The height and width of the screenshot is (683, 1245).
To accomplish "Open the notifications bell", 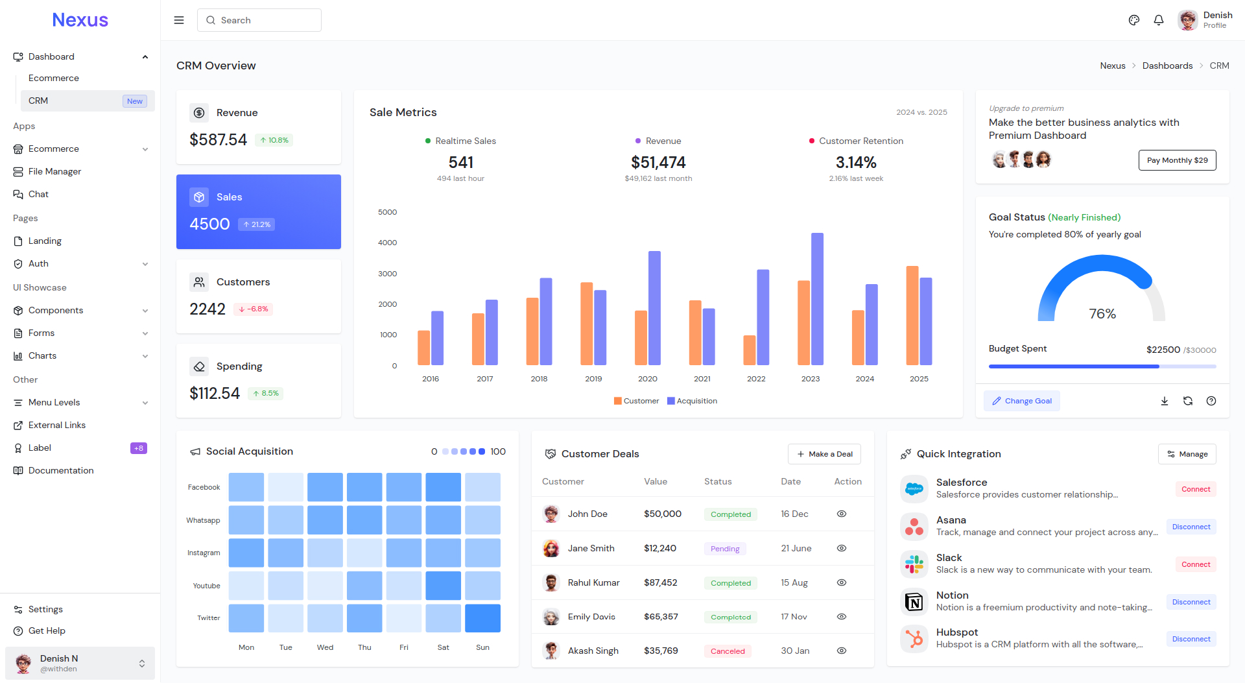I will tap(1159, 20).
